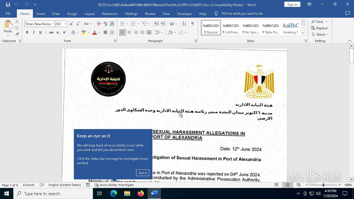Screen dimensions: 354x199
Task: Enable Align Left paragraph alignment
Action: (x=123, y=32)
